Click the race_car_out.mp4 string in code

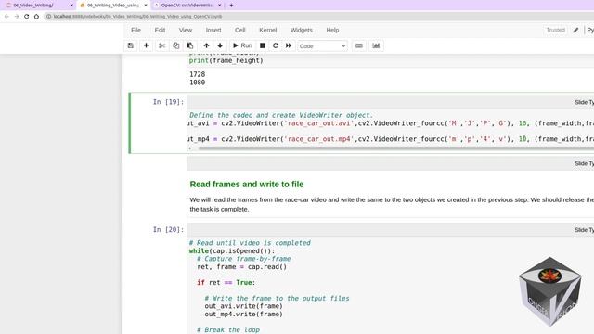(x=319, y=139)
